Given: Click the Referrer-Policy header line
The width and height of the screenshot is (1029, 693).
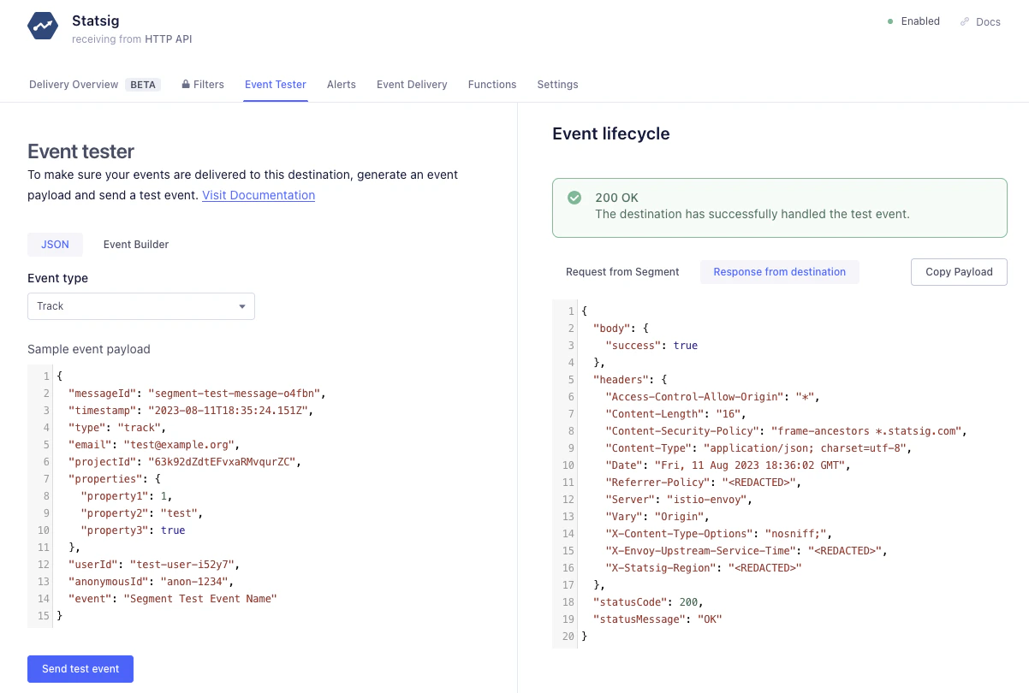Looking at the screenshot, I should pyautogui.click(x=704, y=483).
